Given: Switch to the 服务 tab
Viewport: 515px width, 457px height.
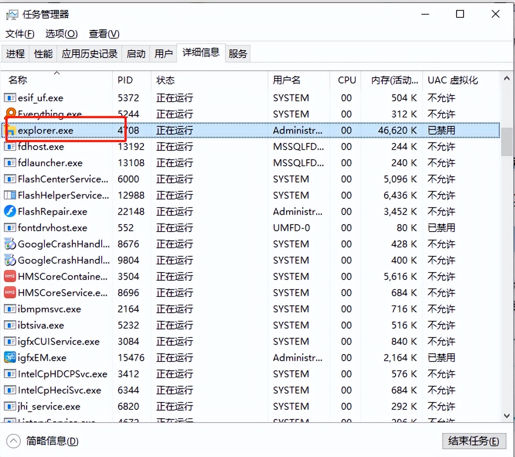Looking at the screenshot, I should (238, 53).
